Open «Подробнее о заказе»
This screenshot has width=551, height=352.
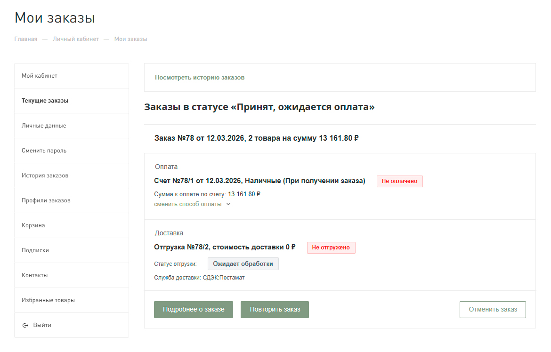click(x=193, y=309)
